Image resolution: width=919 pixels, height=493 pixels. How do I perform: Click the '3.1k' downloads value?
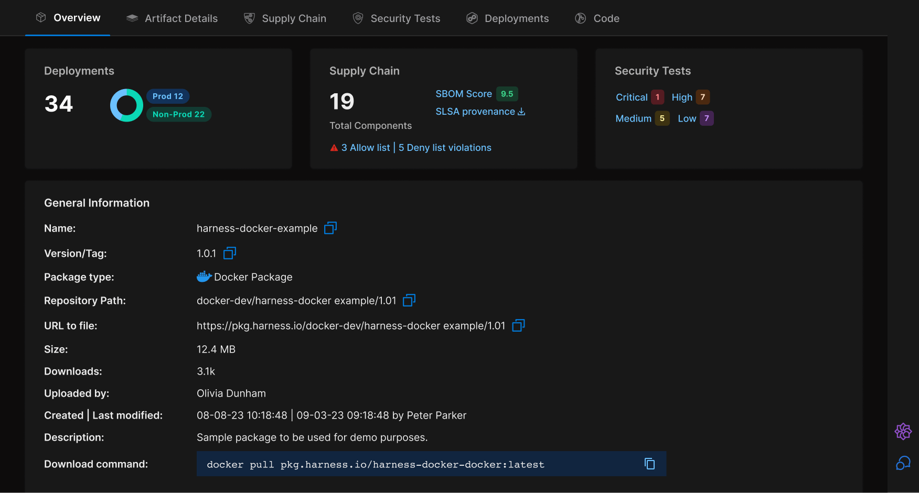point(206,371)
